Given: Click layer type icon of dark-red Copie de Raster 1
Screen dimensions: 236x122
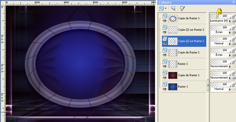Looking at the screenshot, I should (165, 73).
